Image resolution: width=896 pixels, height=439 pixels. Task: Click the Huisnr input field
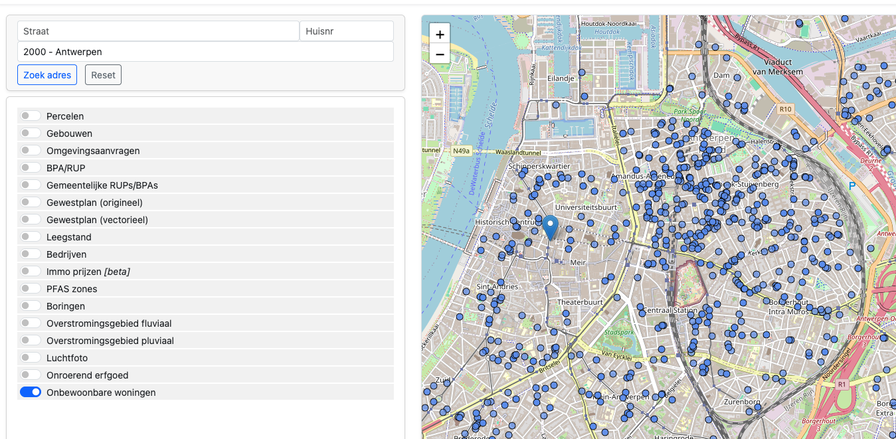pos(346,31)
